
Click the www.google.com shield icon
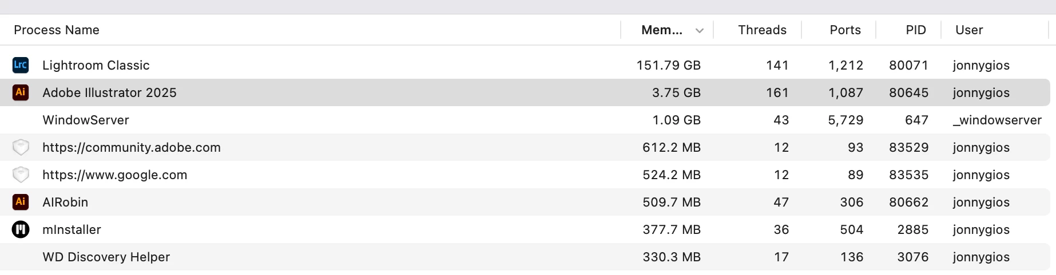coord(21,175)
